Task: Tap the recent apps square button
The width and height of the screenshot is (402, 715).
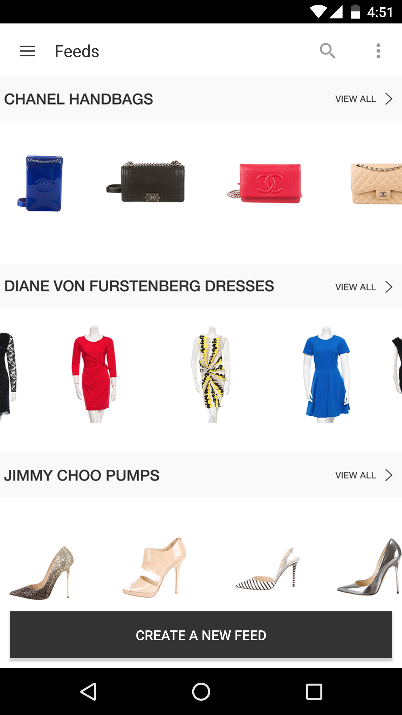Action: (314, 692)
